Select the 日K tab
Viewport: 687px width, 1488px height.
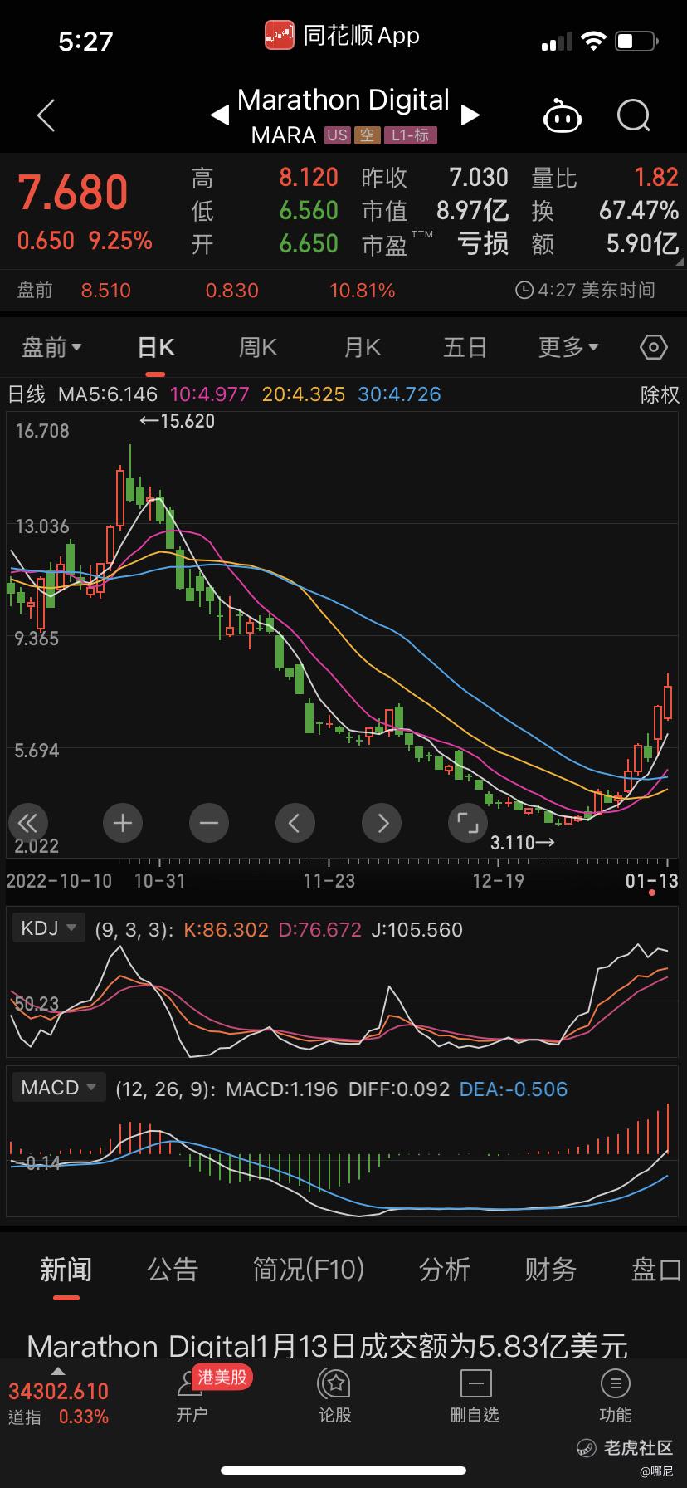coord(156,347)
